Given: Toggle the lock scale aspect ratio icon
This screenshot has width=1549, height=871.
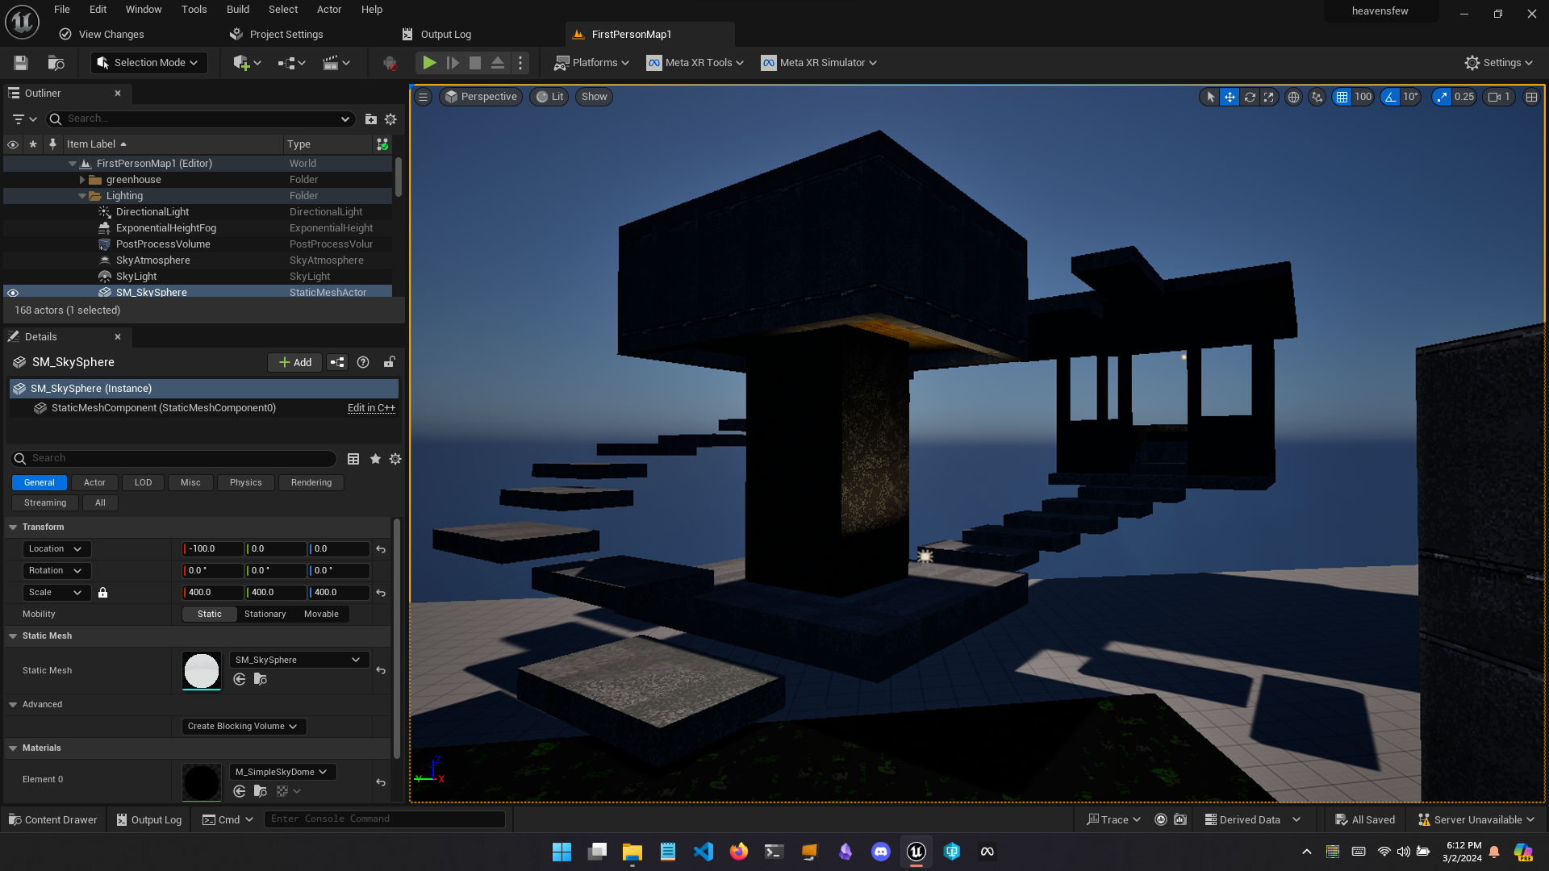Looking at the screenshot, I should [x=102, y=593].
